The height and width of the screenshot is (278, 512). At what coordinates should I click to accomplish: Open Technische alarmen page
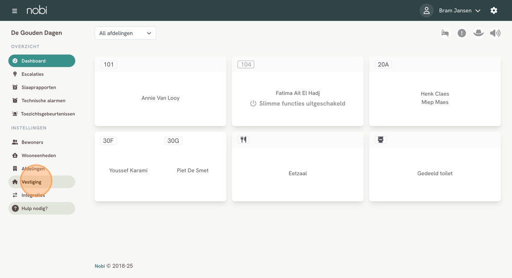tap(43, 101)
